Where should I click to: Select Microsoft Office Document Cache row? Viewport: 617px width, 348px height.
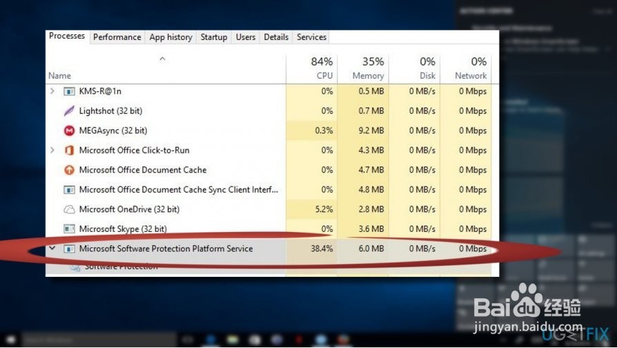268,170
